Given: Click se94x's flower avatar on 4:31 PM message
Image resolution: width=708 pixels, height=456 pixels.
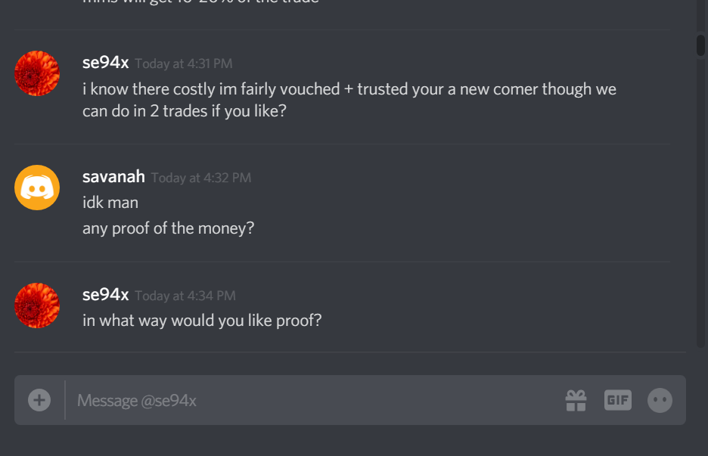Looking at the screenshot, I should click(37, 73).
